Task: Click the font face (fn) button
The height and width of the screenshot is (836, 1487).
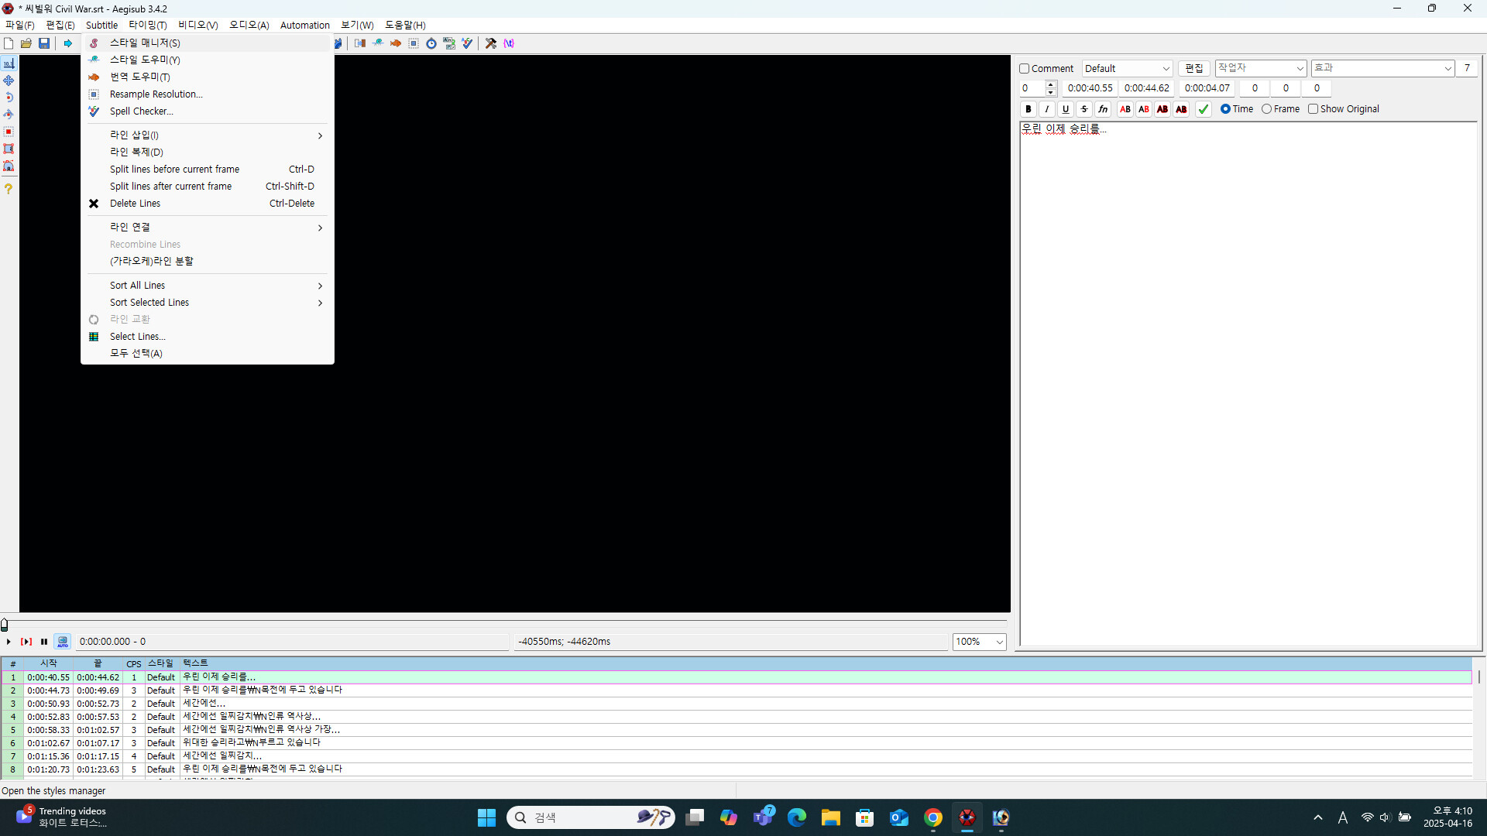Action: 1103,109
